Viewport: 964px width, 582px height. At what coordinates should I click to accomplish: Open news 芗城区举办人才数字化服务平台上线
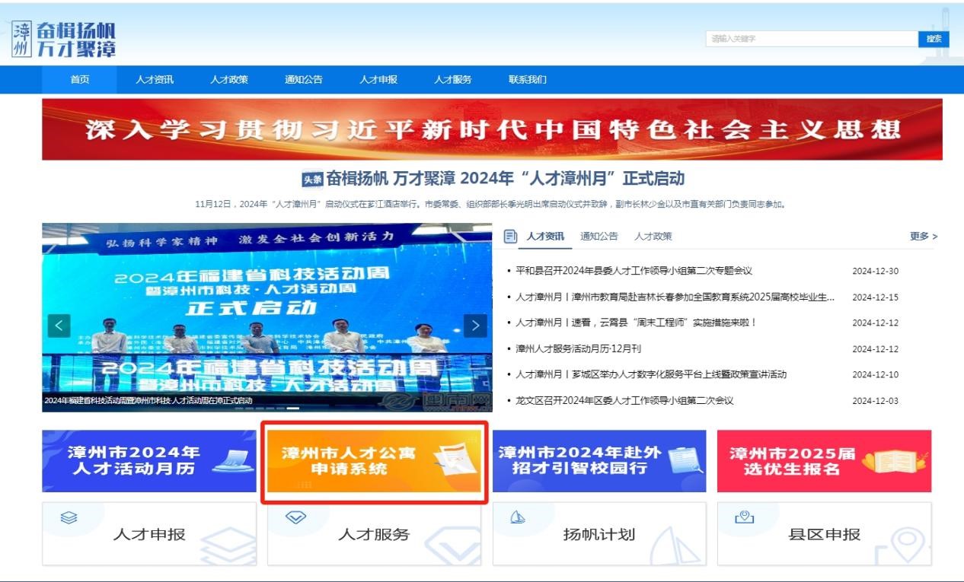coord(651,374)
